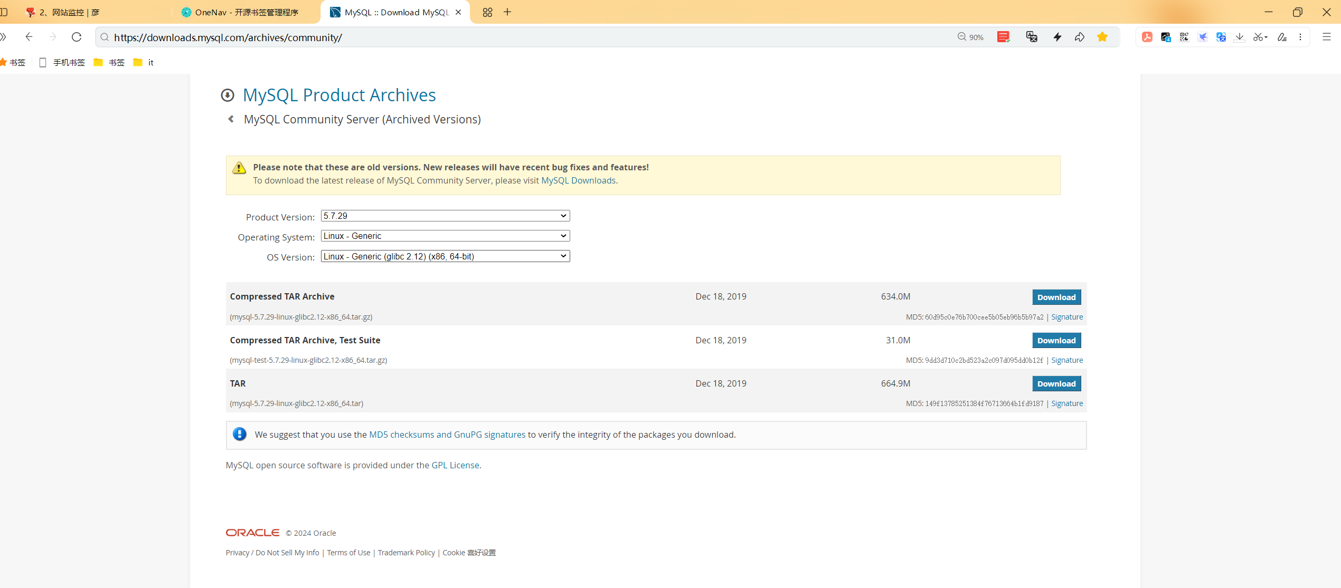The height and width of the screenshot is (588, 1341).
Task: Toggle the yellow bookmark star
Action: point(1102,37)
